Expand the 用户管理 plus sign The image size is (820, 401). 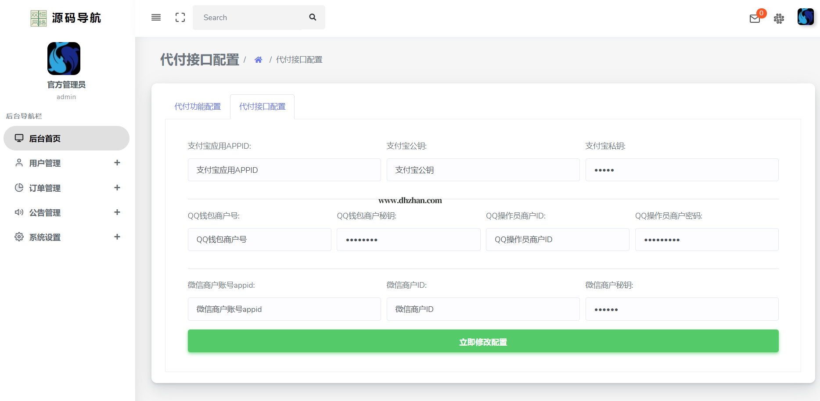117,163
